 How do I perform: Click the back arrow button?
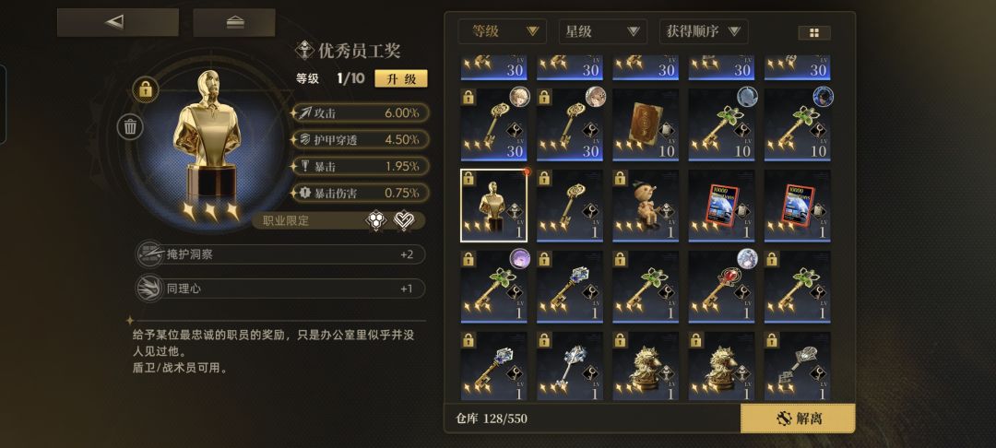pyautogui.click(x=117, y=22)
